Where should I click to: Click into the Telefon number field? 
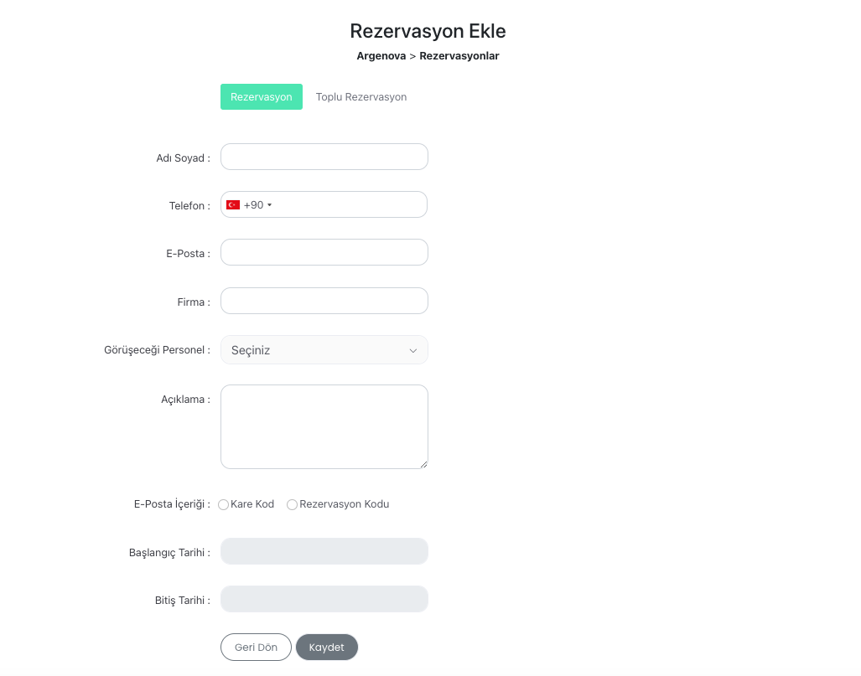pyautogui.click(x=349, y=204)
